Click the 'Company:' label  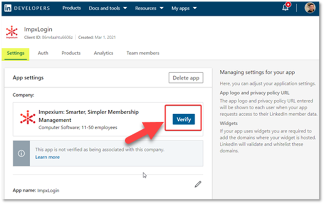(x=24, y=95)
